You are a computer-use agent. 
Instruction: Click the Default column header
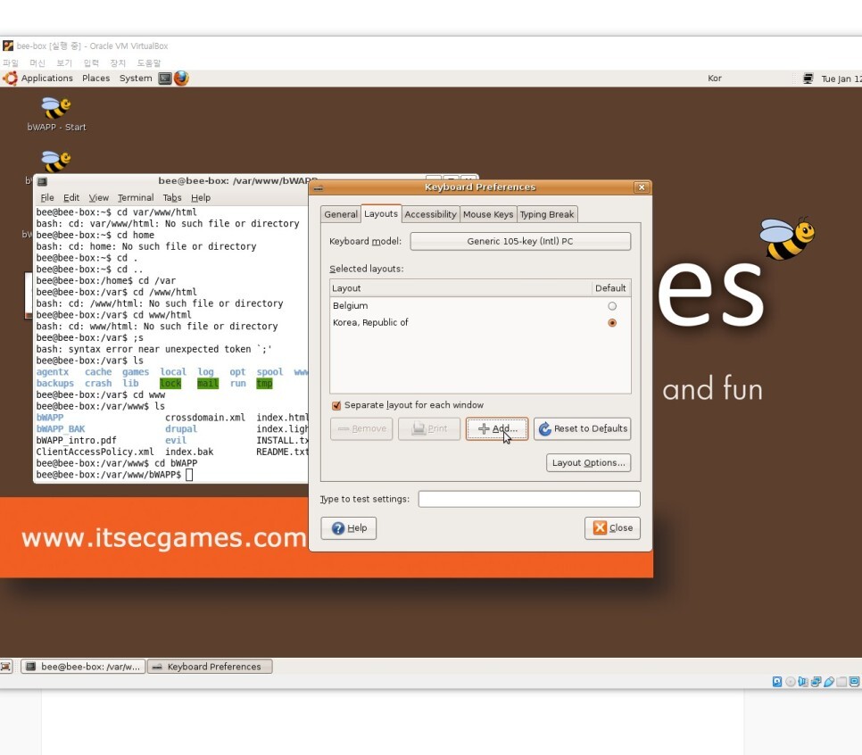point(610,288)
